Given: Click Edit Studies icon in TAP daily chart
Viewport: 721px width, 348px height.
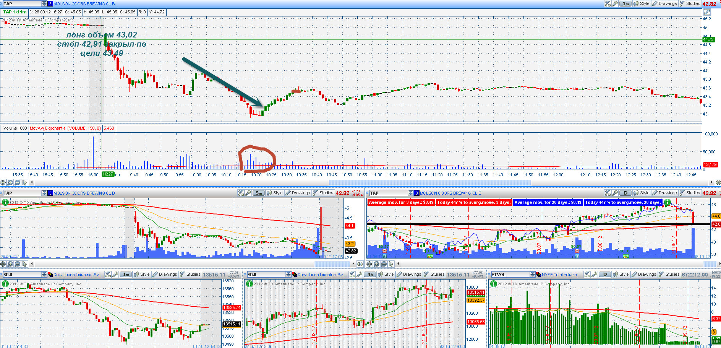Looking at the screenshot, I should coord(608,193).
